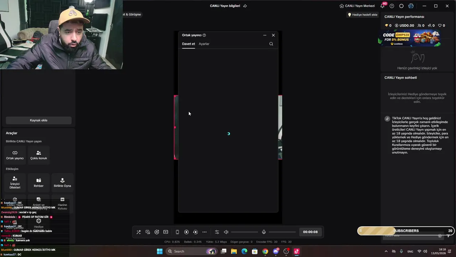Click the replay capture circle icon
The height and width of the screenshot is (257, 456).
tap(195, 232)
